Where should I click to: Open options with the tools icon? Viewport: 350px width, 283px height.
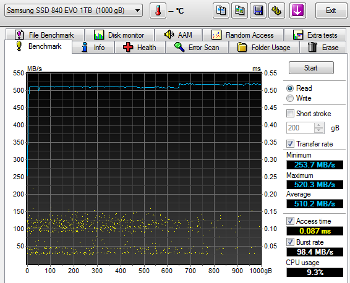coord(276,11)
